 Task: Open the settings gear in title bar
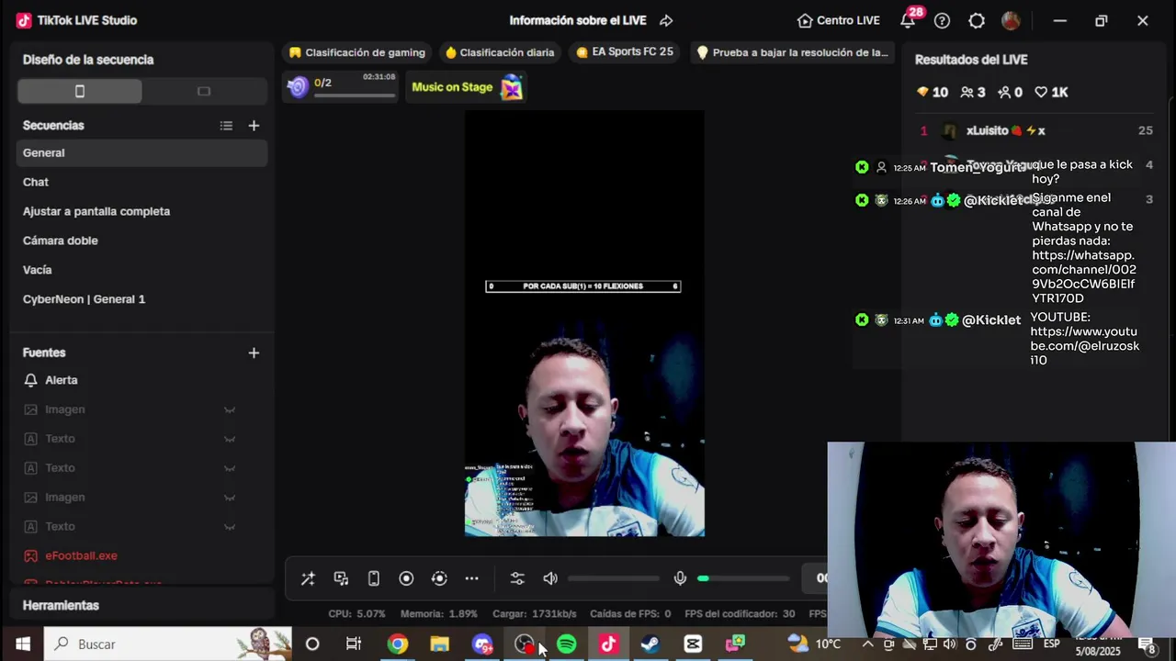977,20
